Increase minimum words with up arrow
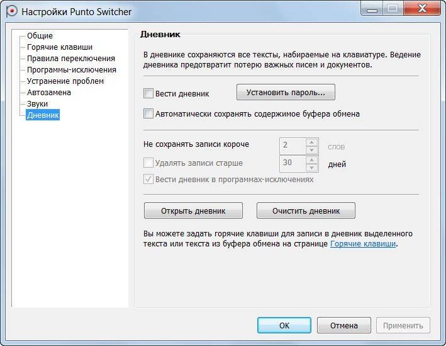Image resolution: width=446 pixels, height=346 pixels. [x=312, y=142]
